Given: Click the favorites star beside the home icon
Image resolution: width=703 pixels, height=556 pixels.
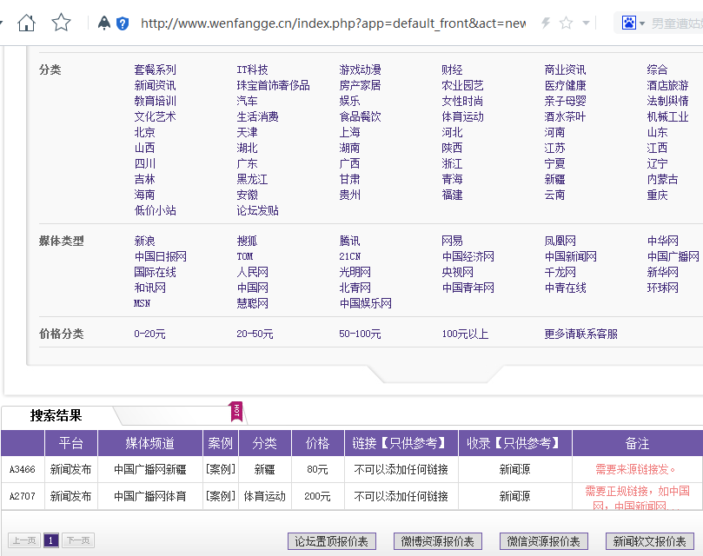Looking at the screenshot, I should click(61, 23).
